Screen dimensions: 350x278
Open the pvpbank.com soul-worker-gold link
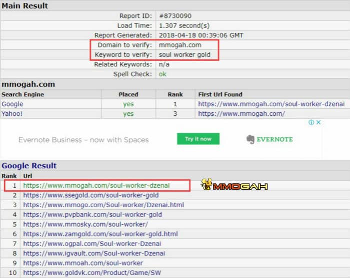click(x=92, y=215)
